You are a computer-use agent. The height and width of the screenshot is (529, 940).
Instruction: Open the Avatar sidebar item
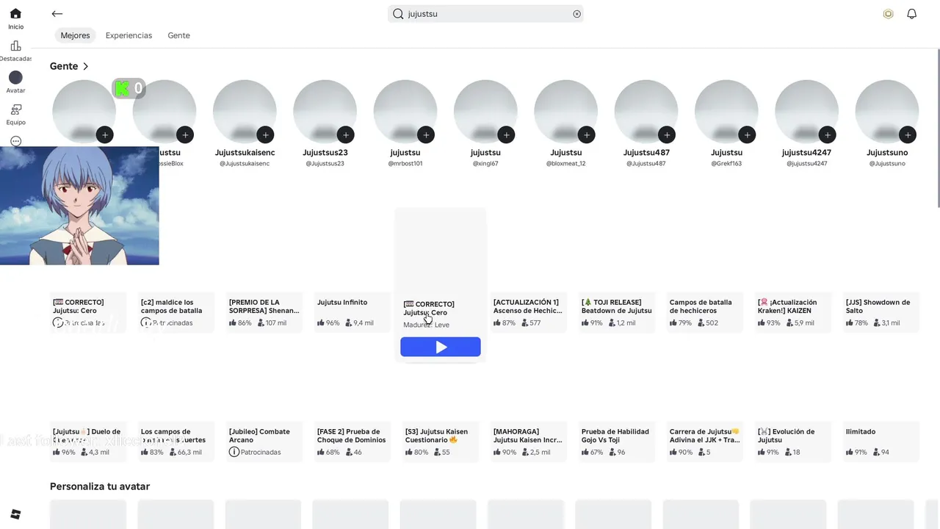click(15, 77)
